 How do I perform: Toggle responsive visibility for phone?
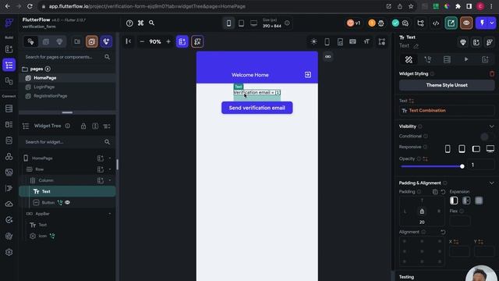pos(448,149)
